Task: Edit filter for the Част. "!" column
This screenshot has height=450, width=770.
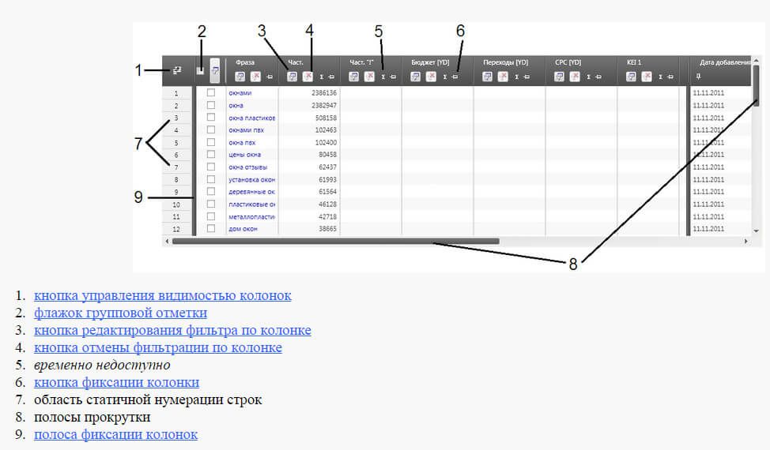Action: [x=353, y=77]
